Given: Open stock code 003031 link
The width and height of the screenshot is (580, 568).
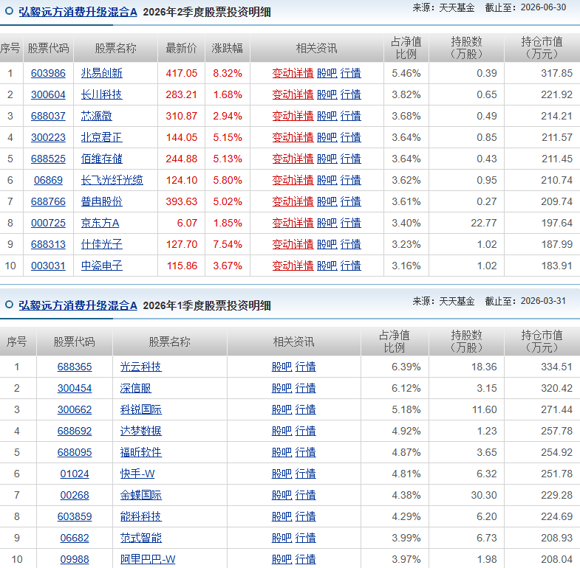Looking at the screenshot, I should click(x=48, y=266).
